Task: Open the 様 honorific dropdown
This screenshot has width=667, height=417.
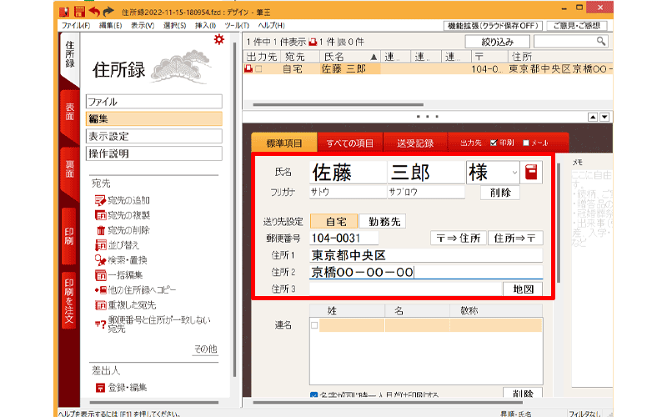Action: [514, 173]
